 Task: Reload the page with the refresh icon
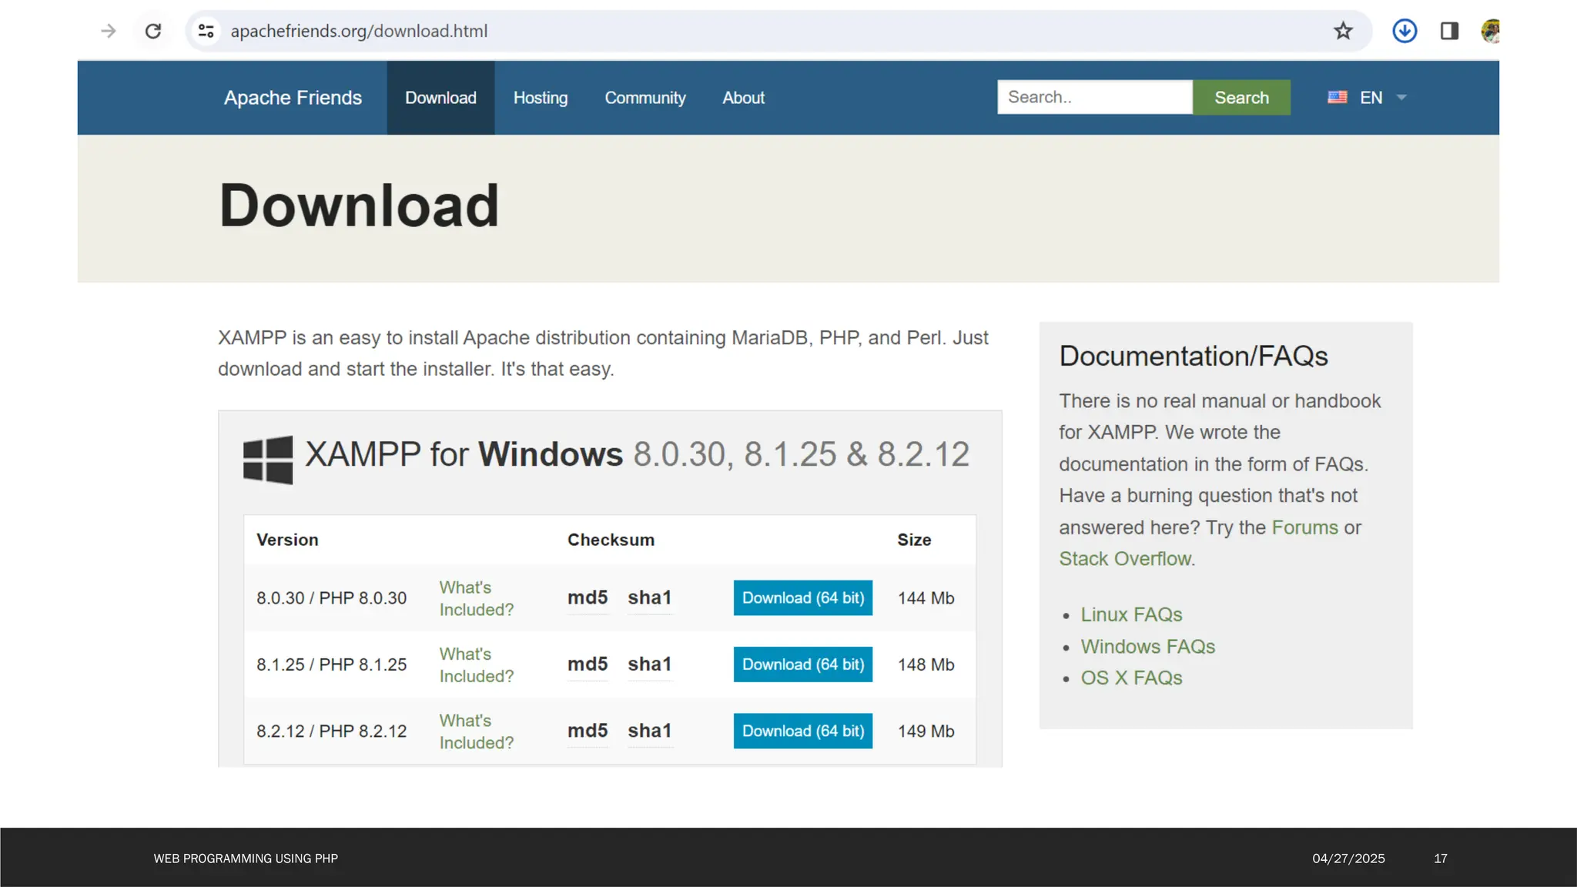(153, 31)
